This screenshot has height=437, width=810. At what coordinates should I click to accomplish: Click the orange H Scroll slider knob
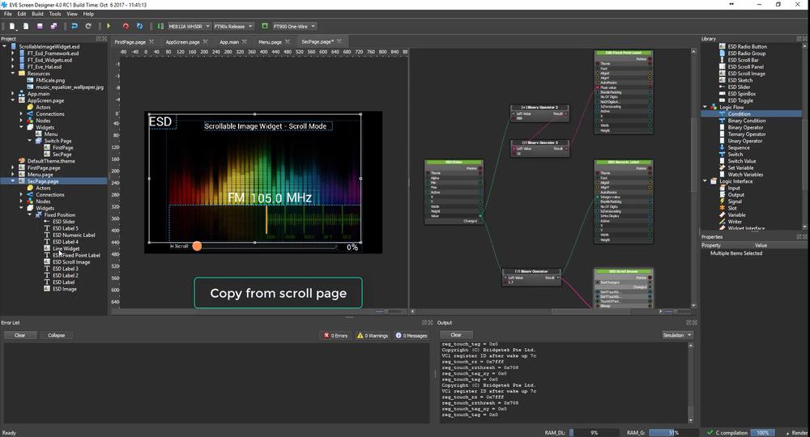(197, 246)
